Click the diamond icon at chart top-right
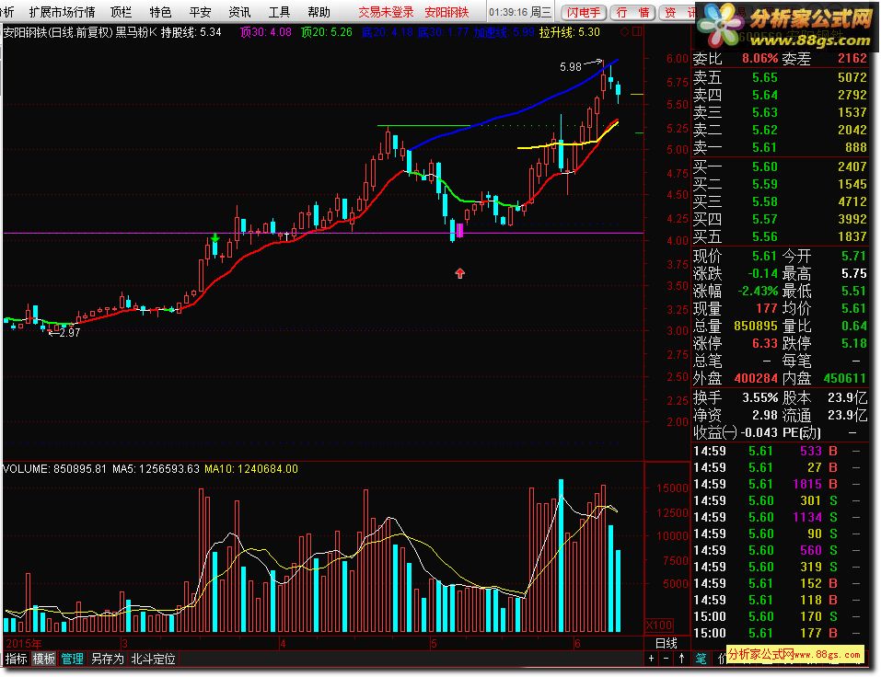The height and width of the screenshot is (677, 881). [624, 32]
